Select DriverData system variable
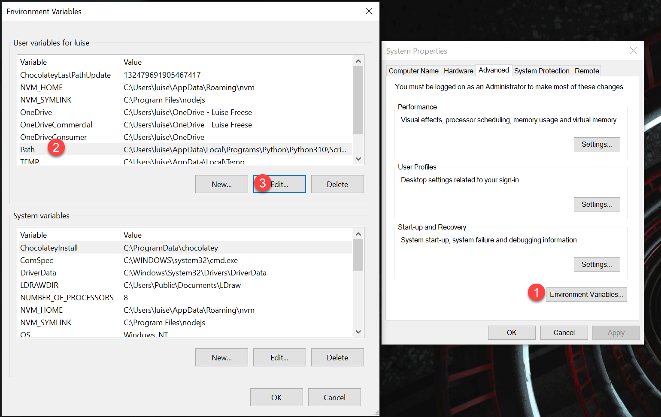This screenshot has height=417, width=661. click(185, 272)
